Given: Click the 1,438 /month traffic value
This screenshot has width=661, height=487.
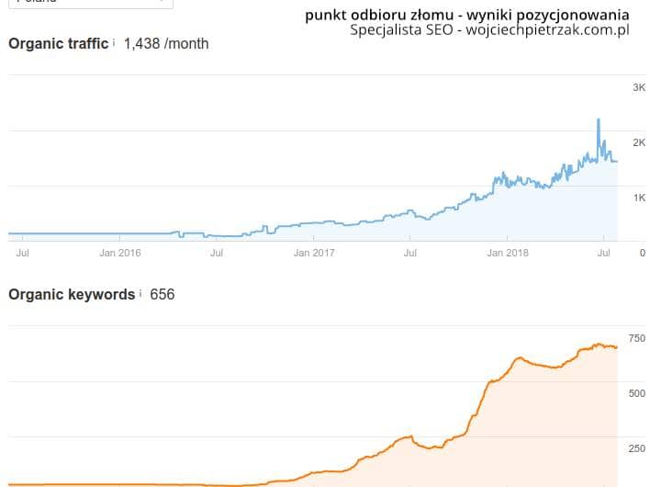Looking at the screenshot, I should 166,43.
